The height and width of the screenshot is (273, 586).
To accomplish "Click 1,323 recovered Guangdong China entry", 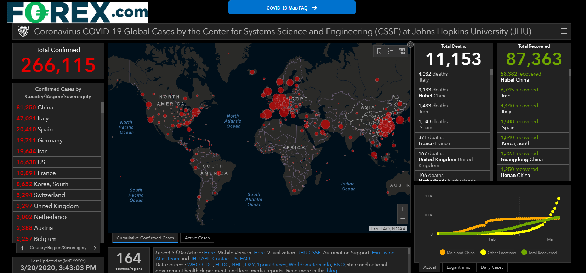I will point(533,156).
